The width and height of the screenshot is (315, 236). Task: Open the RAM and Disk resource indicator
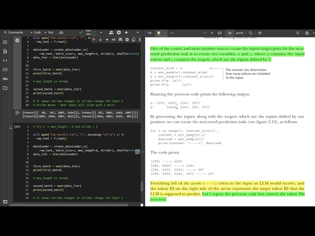pos(91,32)
